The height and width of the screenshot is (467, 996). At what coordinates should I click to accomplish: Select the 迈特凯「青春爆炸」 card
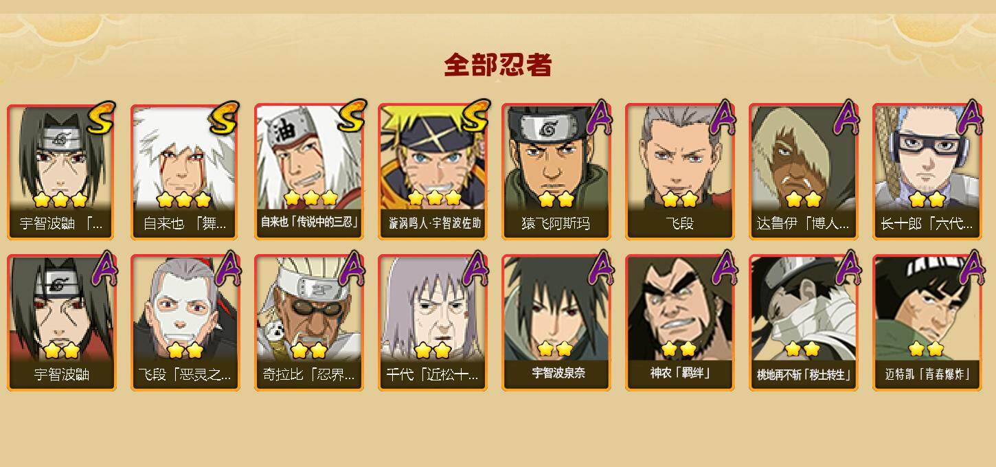927,323
